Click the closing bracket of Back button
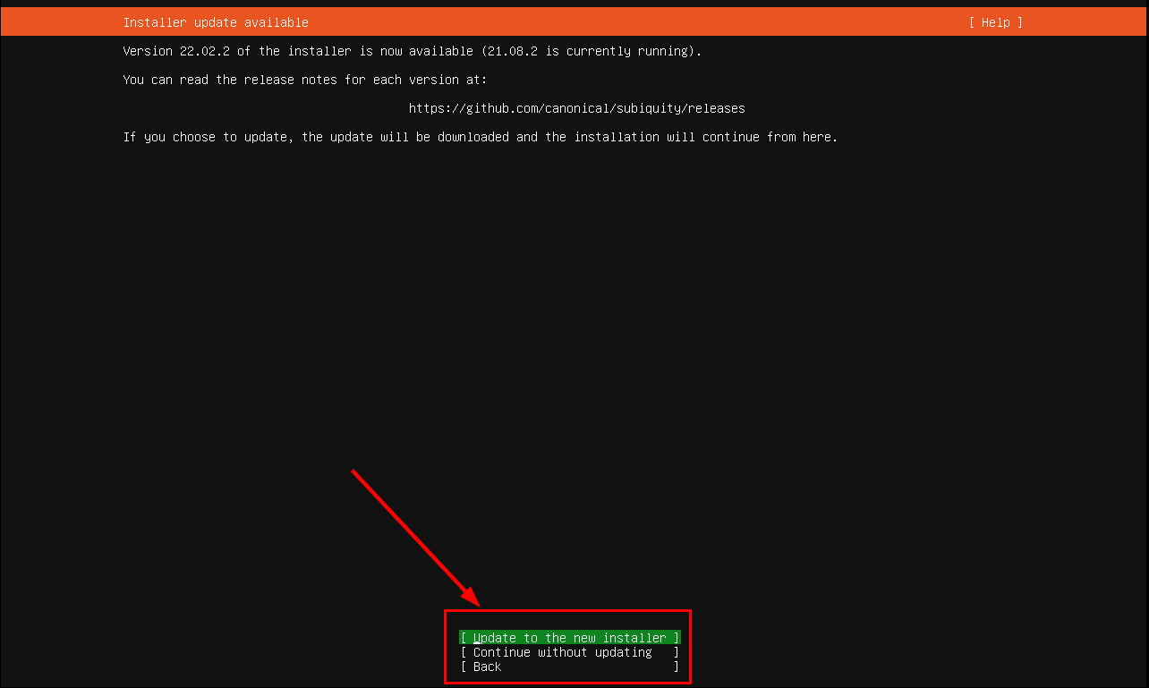Screen dimensions: 1149x688 pyautogui.click(x=677, y=667)
